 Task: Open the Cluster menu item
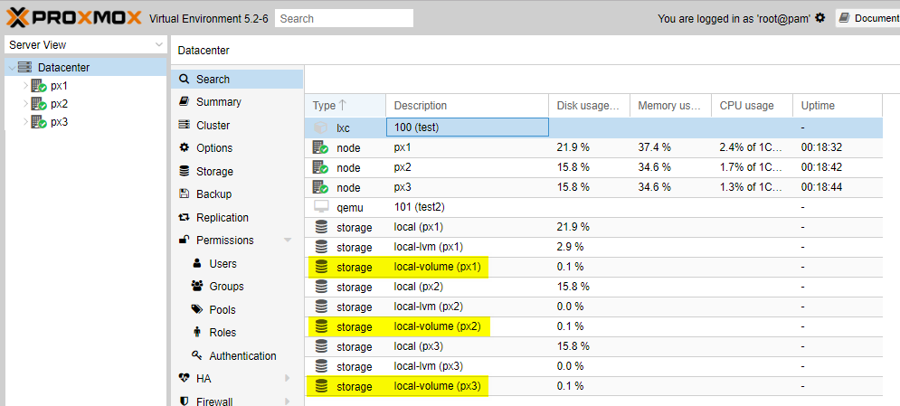pos(213,126)
